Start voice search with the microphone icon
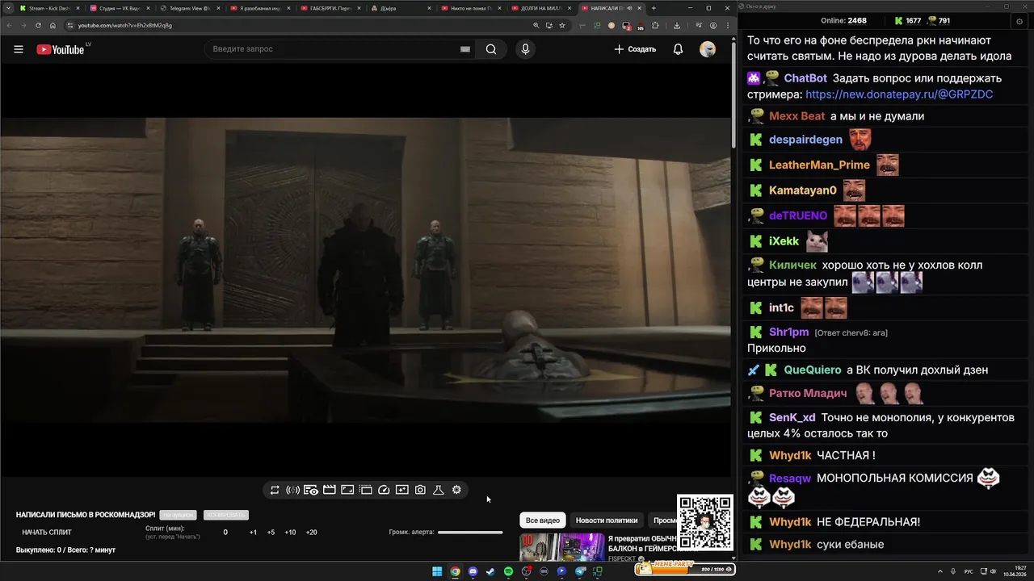 click(525, 49)
